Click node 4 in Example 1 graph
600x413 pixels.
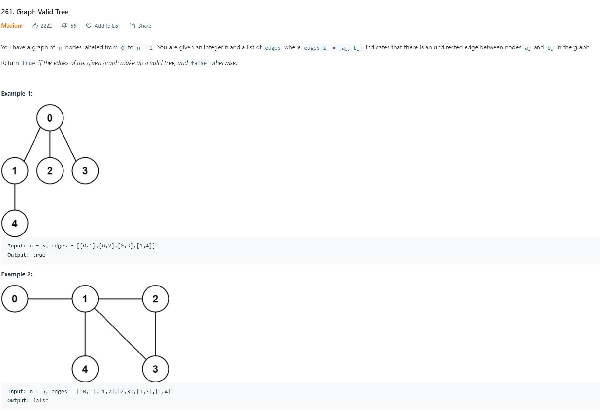(15, 223)
